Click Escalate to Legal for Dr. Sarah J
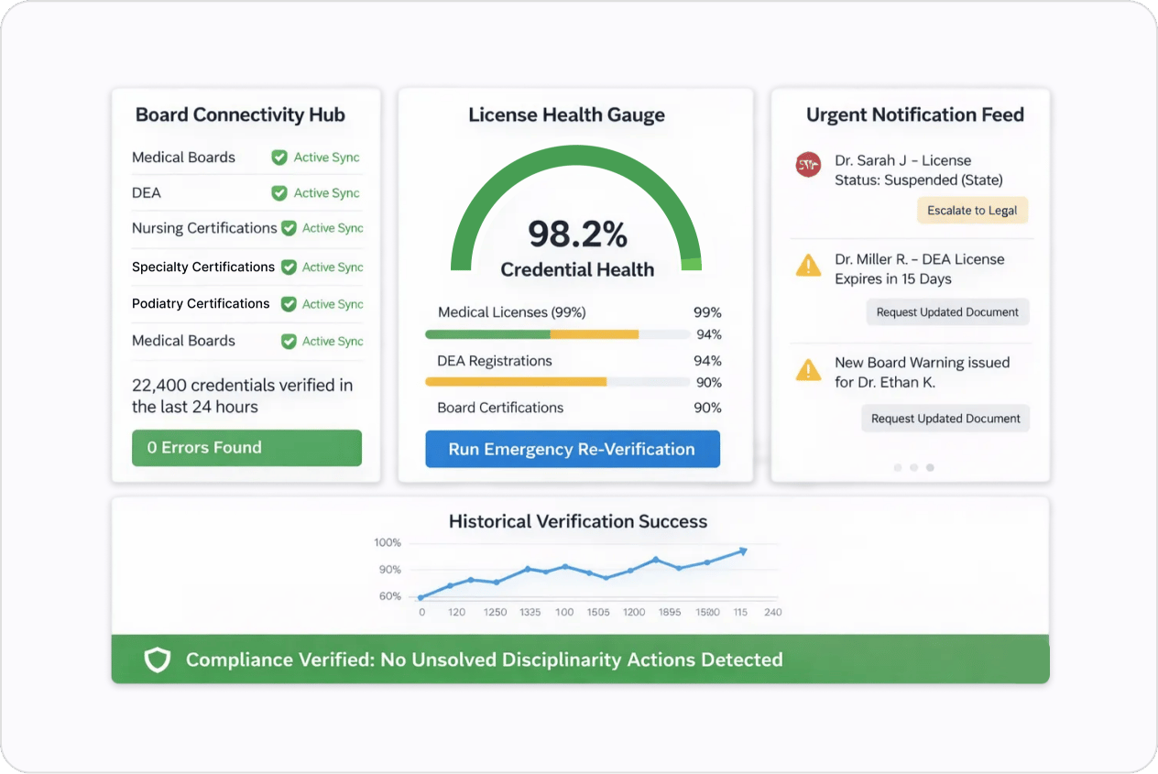Viewport: 1158px width, 774px height. (972, 210)
